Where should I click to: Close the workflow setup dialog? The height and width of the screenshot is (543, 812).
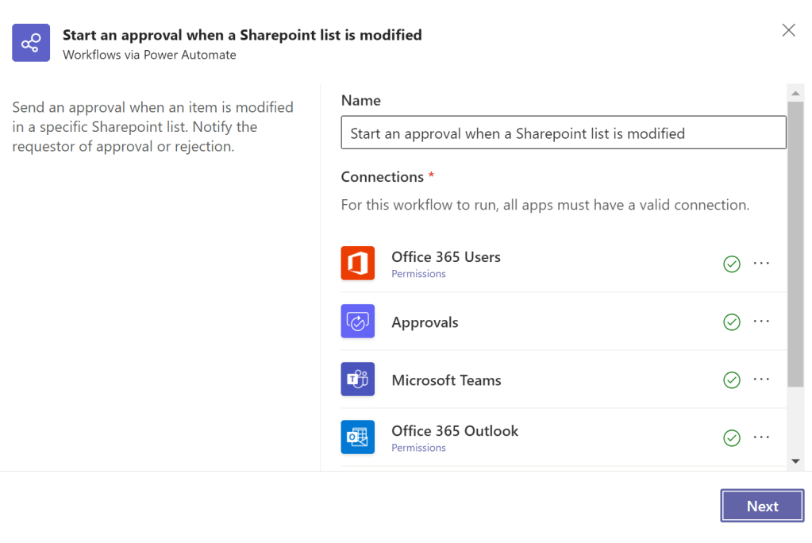pos(788,30)
